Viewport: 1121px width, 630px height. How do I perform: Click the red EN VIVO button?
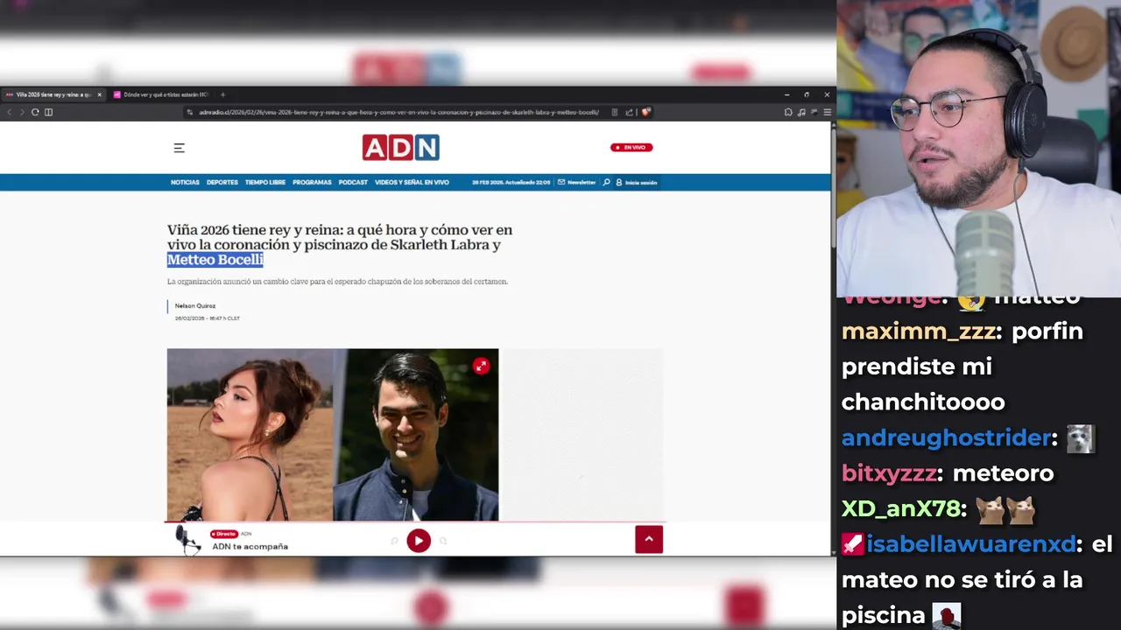pyautogui.click(x=631, y=147)
